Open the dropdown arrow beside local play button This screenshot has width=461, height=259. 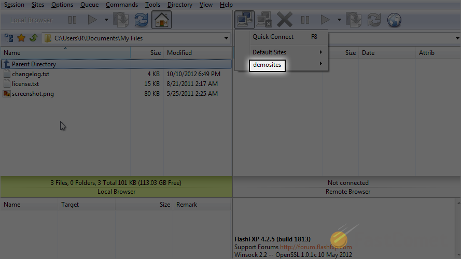tap(106, 20)
